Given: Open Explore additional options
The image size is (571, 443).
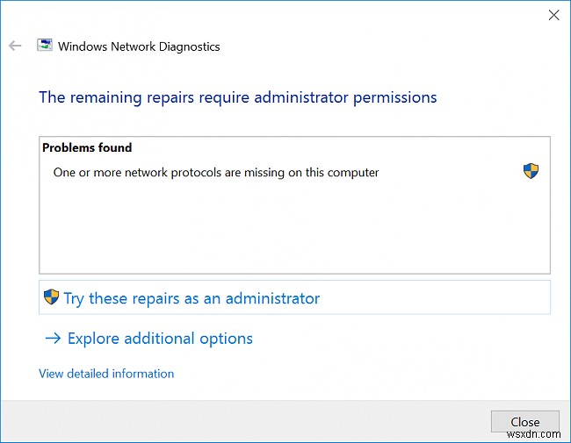Looking at the screenshot, I should coord(160,339).
